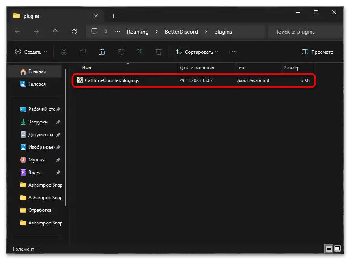Go forward with the forward arrow
The width and height of the screenshot is (350, 260).
[36, 32]
